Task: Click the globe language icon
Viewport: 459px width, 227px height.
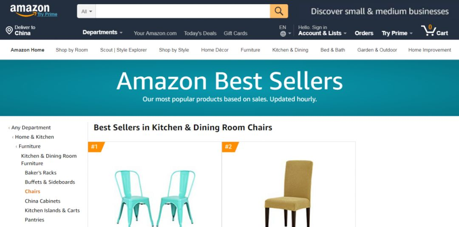Action: (283, 34)
